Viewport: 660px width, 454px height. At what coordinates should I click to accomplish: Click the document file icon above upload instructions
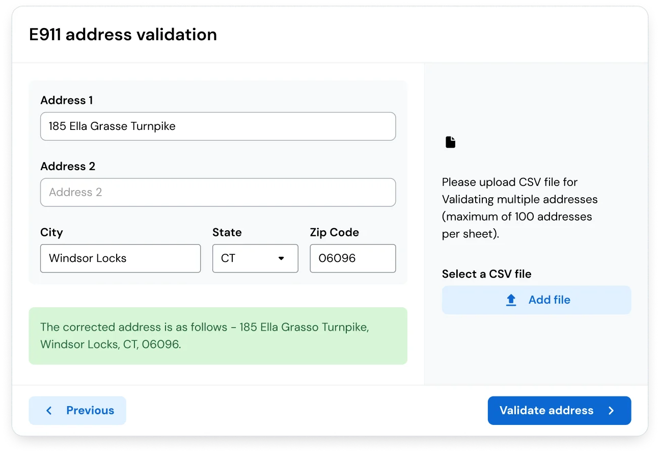pos(450,142)
